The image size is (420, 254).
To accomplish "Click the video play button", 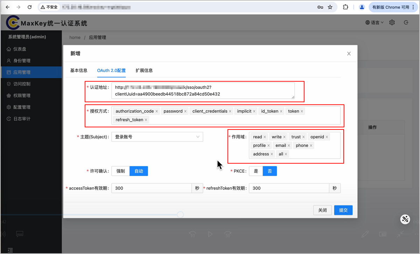I will [x=210, y=234].
